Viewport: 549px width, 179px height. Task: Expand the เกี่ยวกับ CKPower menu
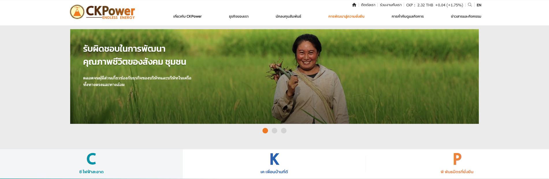[187, 16]
